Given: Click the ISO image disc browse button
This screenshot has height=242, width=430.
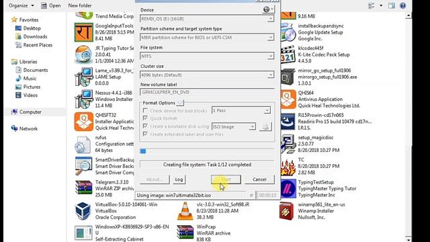Looking at the screenshot, I should pos(265,126).
